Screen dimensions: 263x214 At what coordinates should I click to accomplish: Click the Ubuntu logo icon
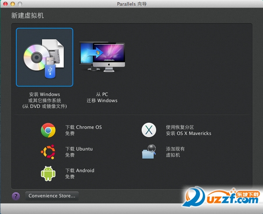coord(48,152)
